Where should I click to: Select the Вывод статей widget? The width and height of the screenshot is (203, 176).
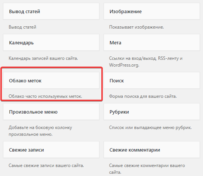click(x=51, y=11)
